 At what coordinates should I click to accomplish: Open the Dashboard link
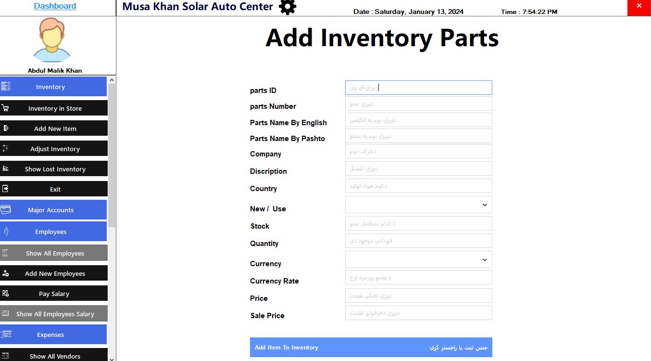(55, 6)
